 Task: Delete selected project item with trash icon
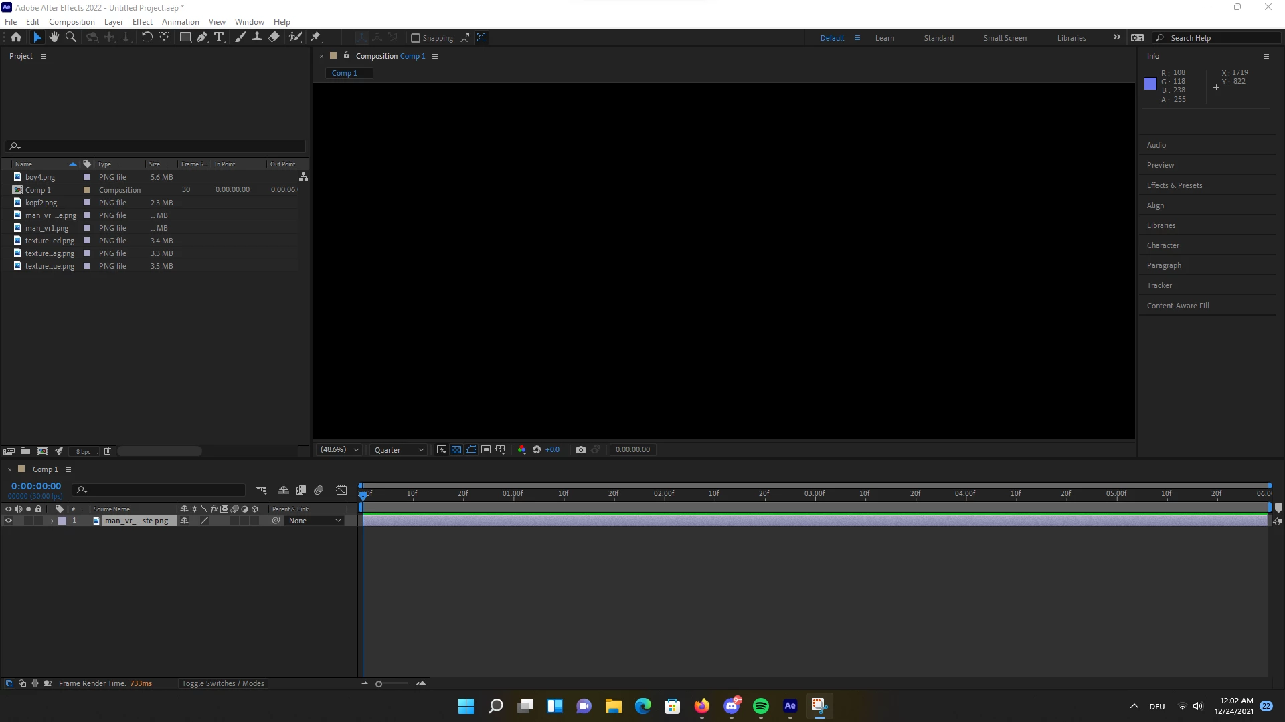pyautogui.click(x=107, y=451)
